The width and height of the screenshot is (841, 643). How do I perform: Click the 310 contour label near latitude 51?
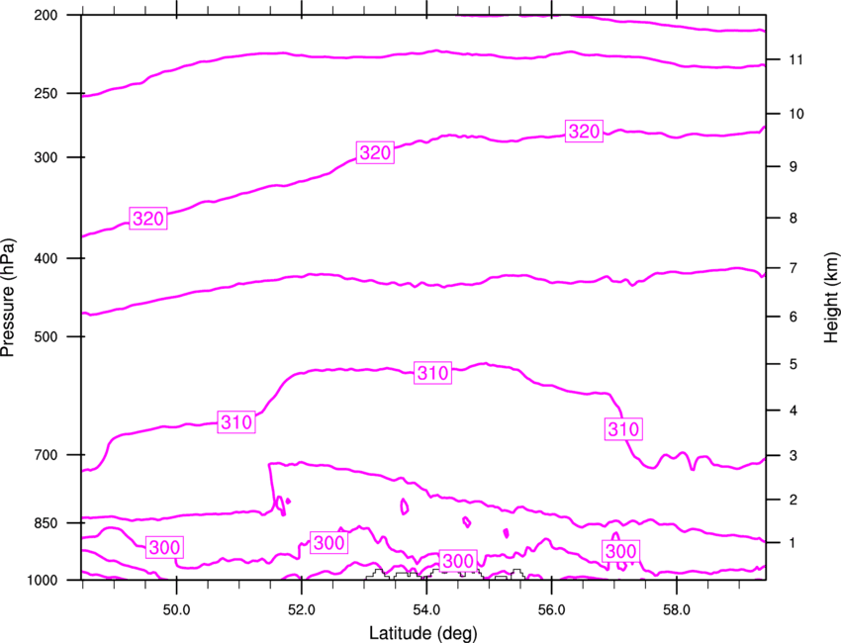236,422
